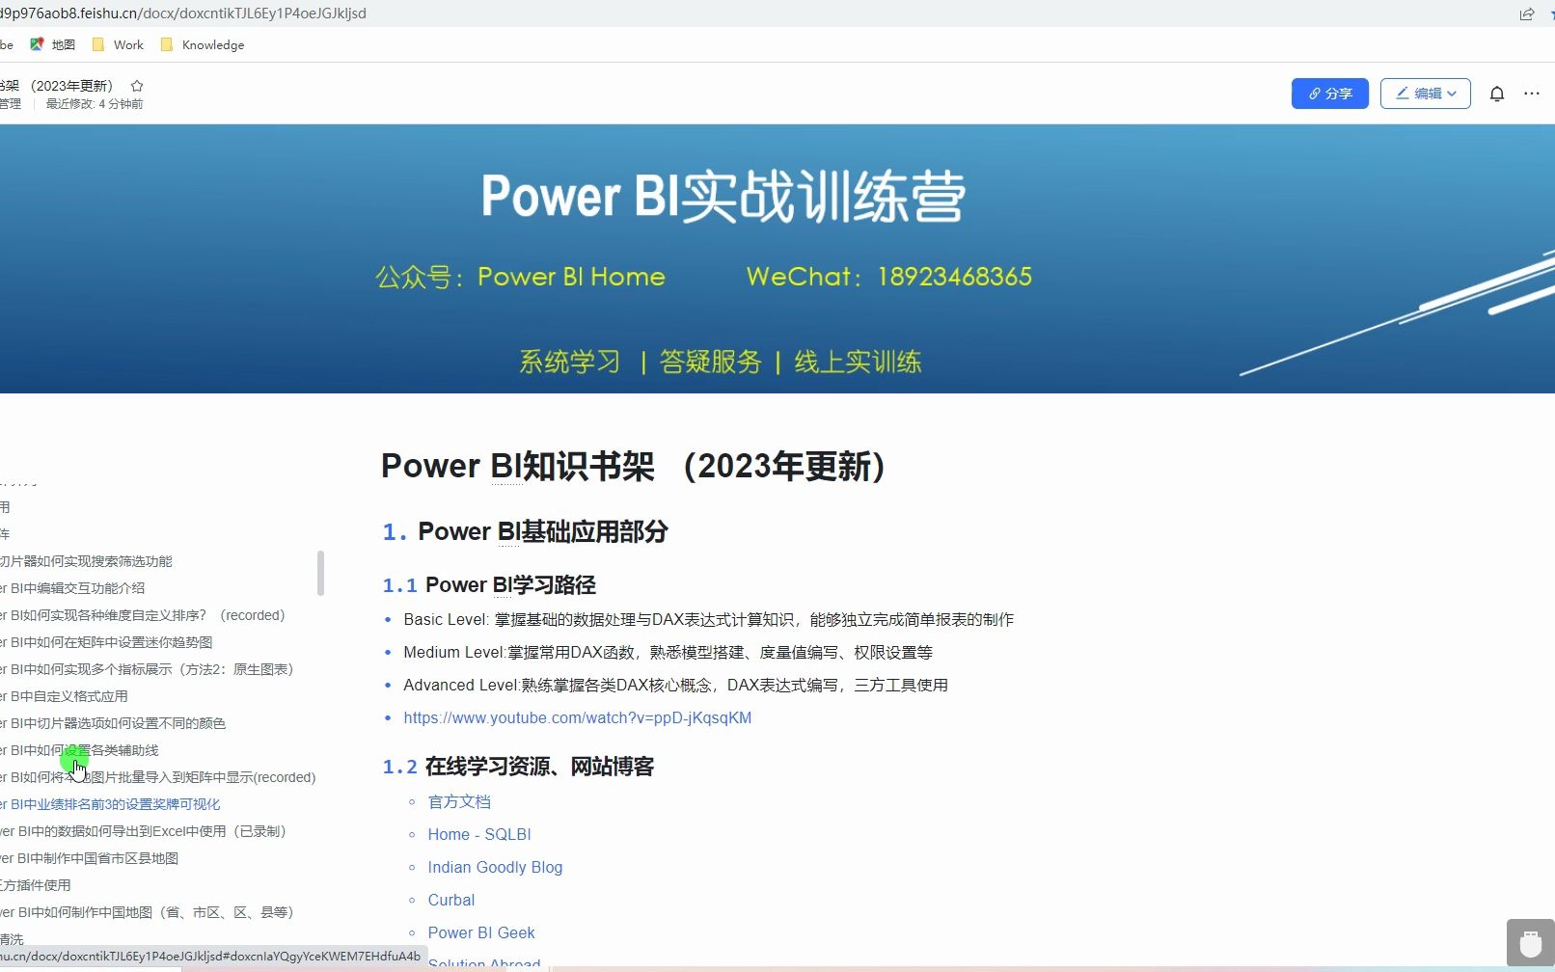1555x972 pixels.
Task: Open the Curbal link
Action: pos(451,901)
